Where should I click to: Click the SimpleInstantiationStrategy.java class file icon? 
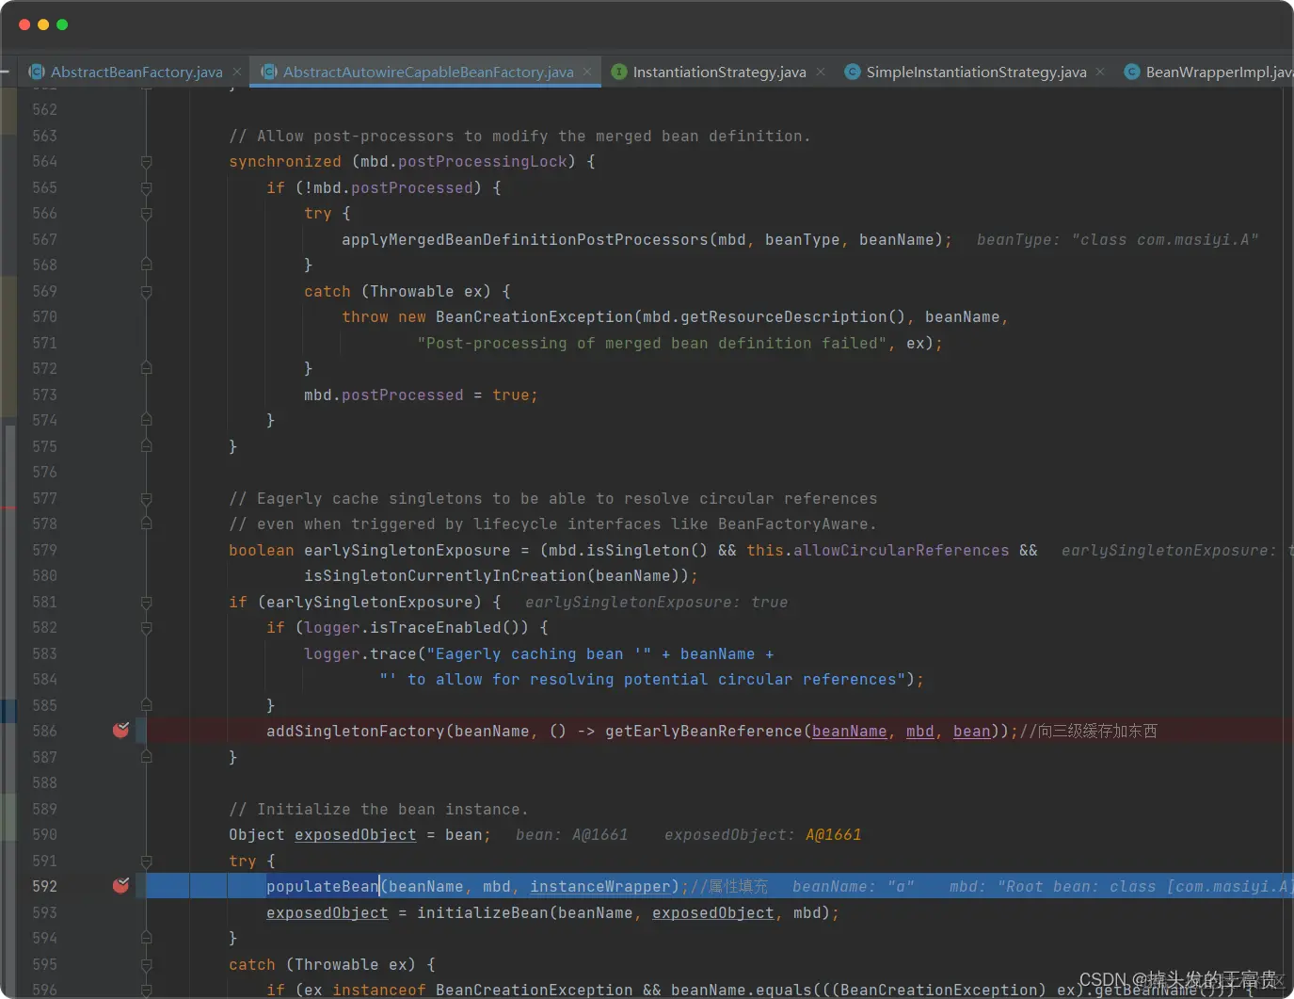tap(853, 72)
